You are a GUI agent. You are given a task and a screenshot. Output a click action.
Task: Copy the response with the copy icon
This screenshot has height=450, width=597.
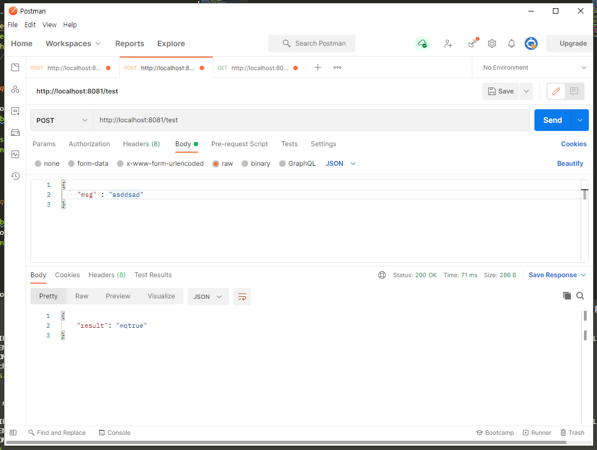(567, 296)
